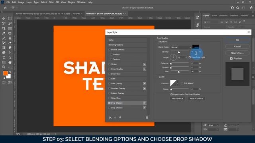255x143 pixels.
Task: Open the Contour picker dropdown
Action: click(177, 83)
